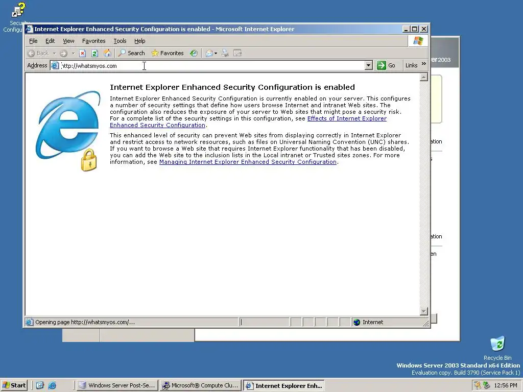
Task: Open the Help menu
Action: (x=140, y=41)
